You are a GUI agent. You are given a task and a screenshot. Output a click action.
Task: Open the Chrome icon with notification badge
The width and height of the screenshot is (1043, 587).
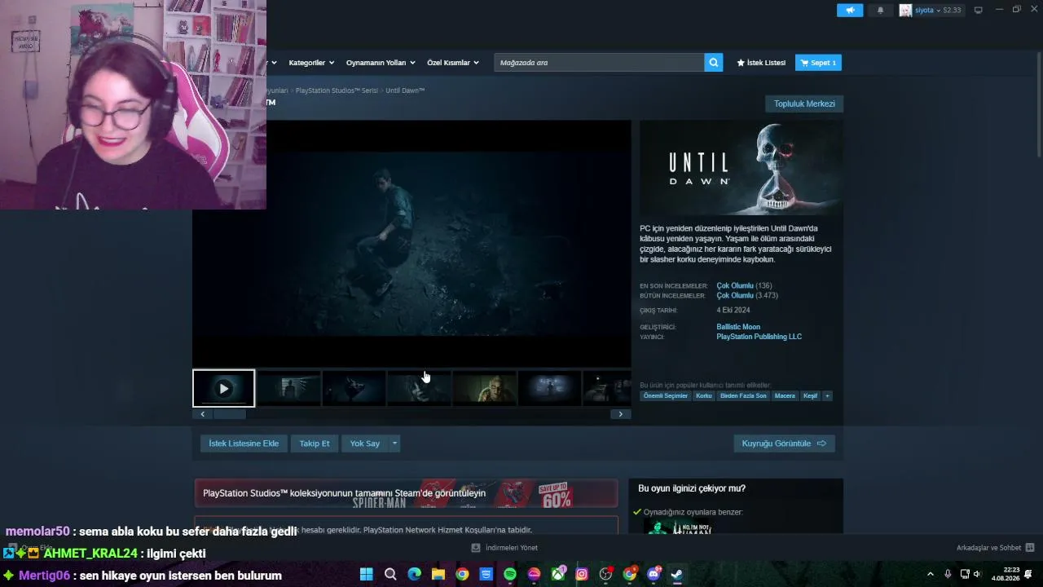(x=630, y=574)
